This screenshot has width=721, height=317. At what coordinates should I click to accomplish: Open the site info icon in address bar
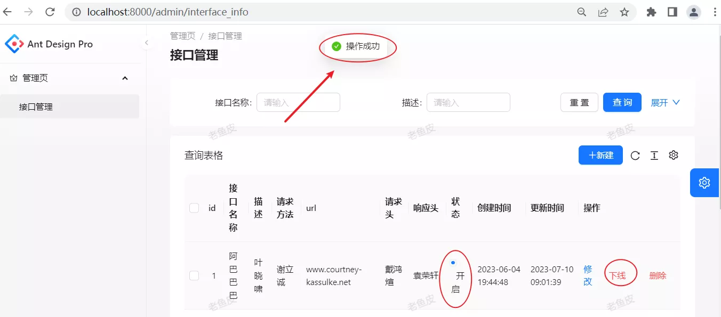point(76,12)
